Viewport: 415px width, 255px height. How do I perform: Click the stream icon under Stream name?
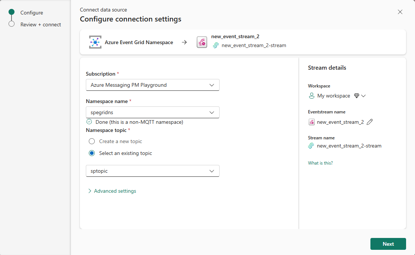tap(311, 146)
